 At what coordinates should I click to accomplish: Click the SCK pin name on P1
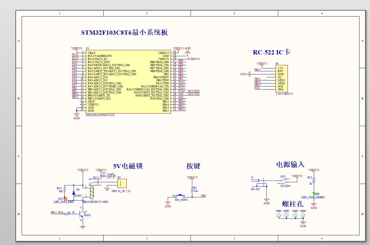click(280, 86)
